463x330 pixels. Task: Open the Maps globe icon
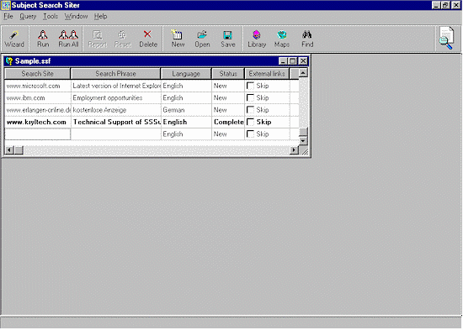tap(282, 39)
